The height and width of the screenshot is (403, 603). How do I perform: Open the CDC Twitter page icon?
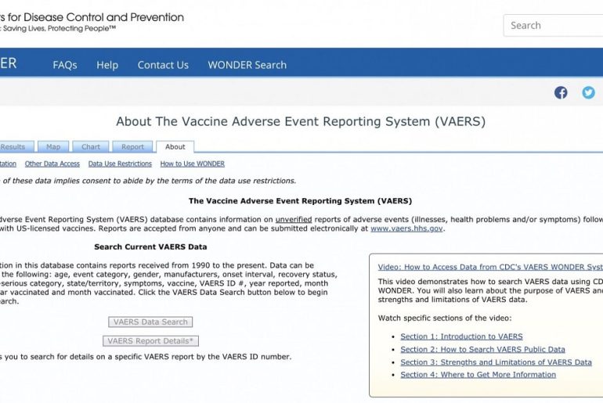point(588,92)
